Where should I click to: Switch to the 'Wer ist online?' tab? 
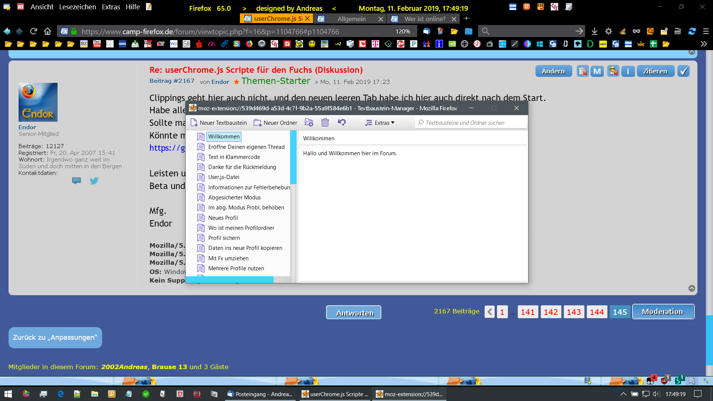[425, 19]
